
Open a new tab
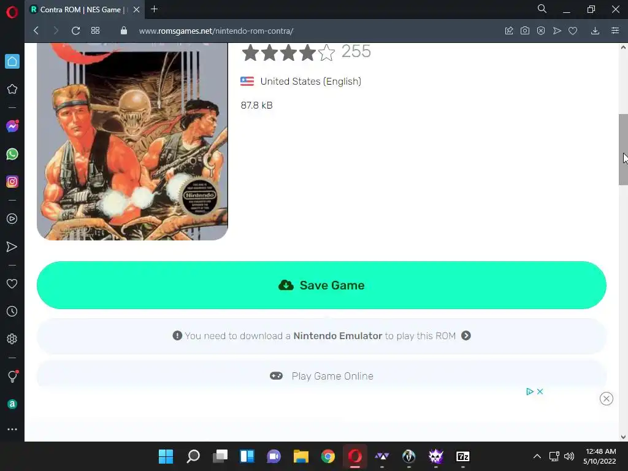(x=154, y=9)
